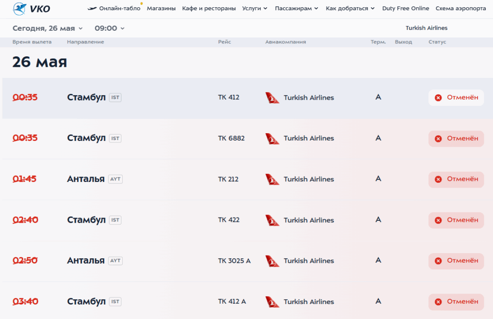This screenshot has height=319, width=493.
Task: Click AYT badge in the TK 212 row
Action: point(116,179)
